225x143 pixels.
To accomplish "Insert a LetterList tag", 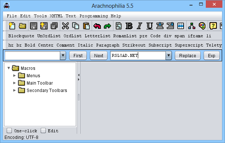I will (x=98, y=36).
